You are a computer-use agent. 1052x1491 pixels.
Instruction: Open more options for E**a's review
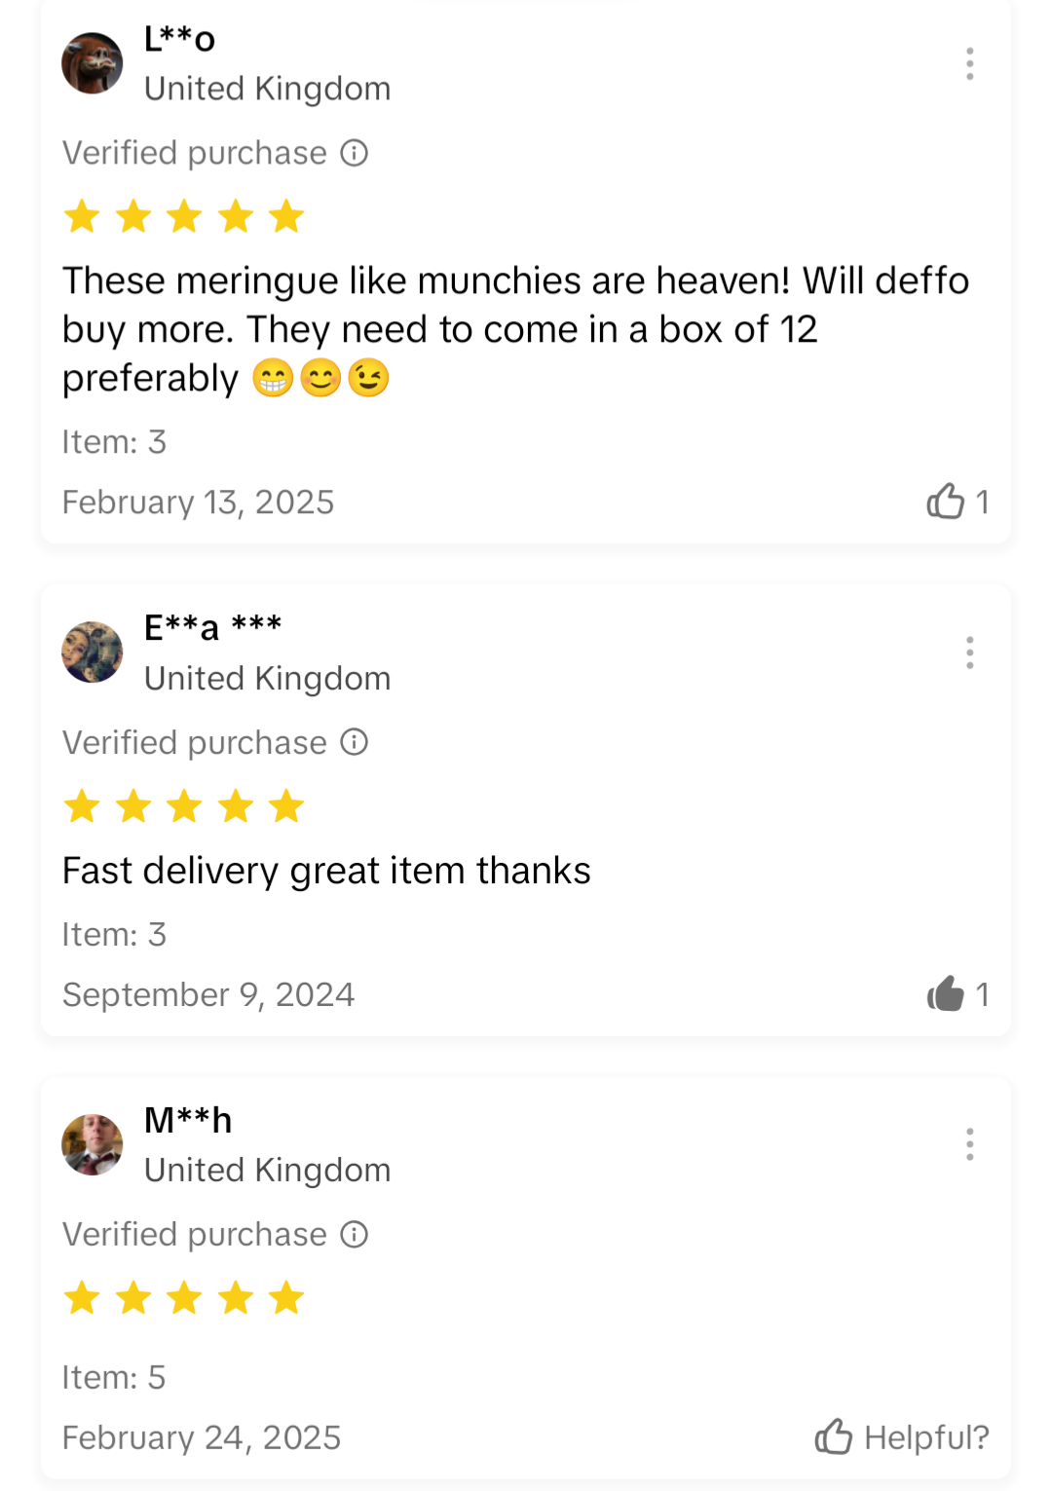969,652
